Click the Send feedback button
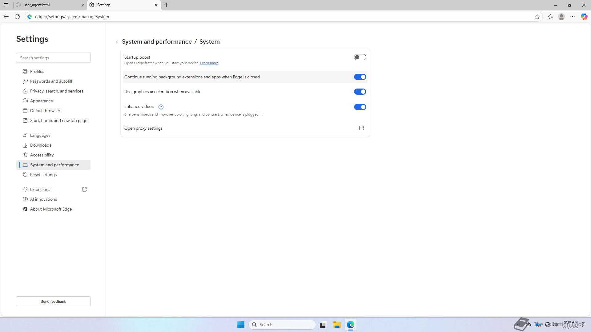591x332 pixels. point(53,301)
